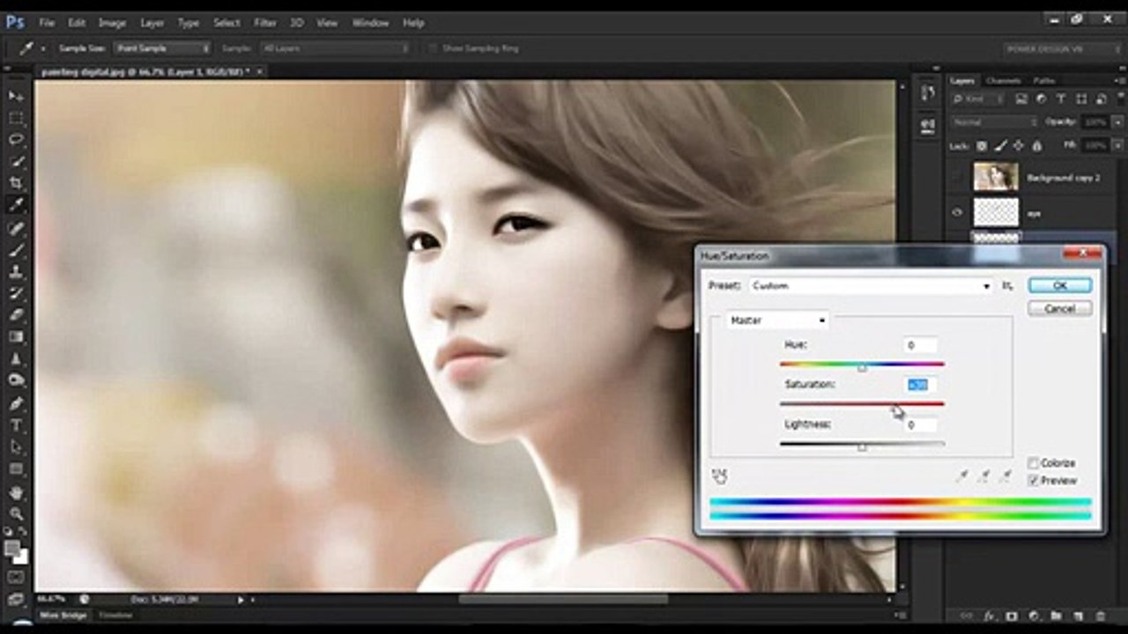Activate the Hand tool
Screen dimensions: 1128x634
[x=16, y=492]
